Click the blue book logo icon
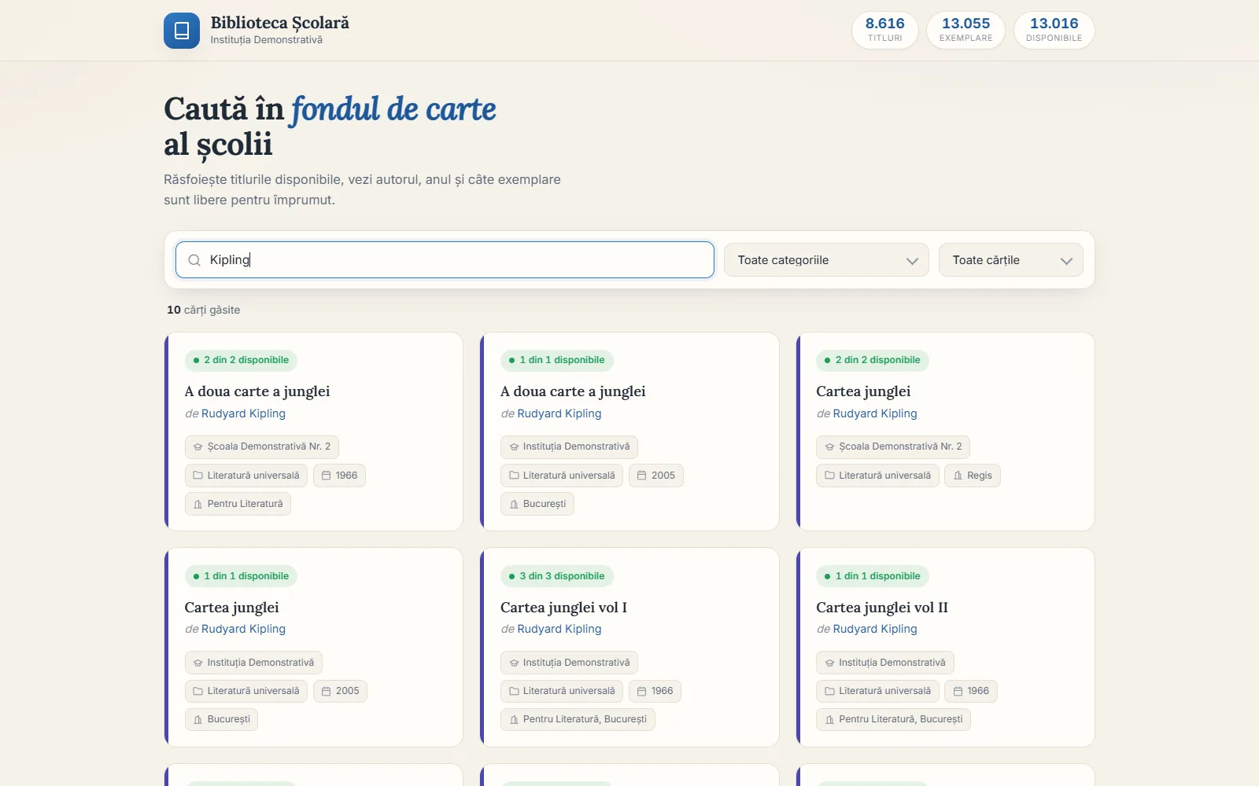Viewport: 1259px width, 786px height. click(x=182, y=31)
